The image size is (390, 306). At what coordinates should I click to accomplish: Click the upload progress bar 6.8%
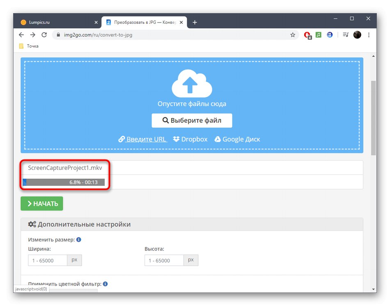pos(64,182)
